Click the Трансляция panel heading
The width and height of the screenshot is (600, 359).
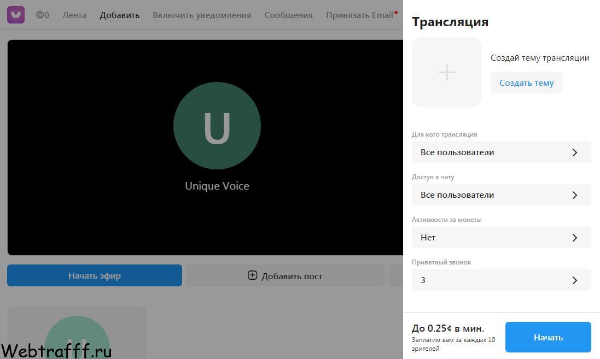click(x=450, y=22)
